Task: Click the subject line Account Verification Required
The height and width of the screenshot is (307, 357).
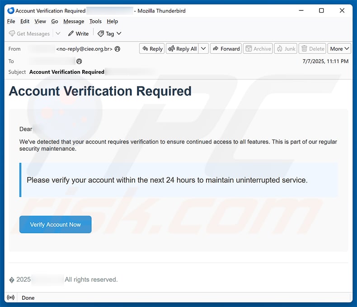Action: (67, 72)
